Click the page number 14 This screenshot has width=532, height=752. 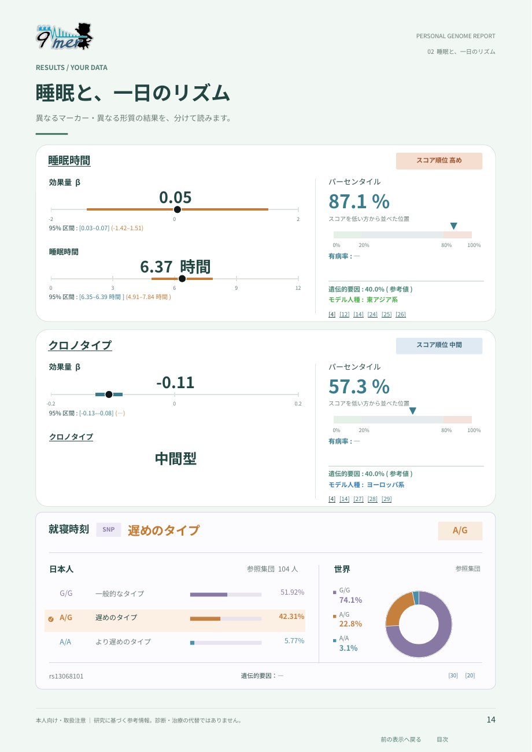coord(491,720)
